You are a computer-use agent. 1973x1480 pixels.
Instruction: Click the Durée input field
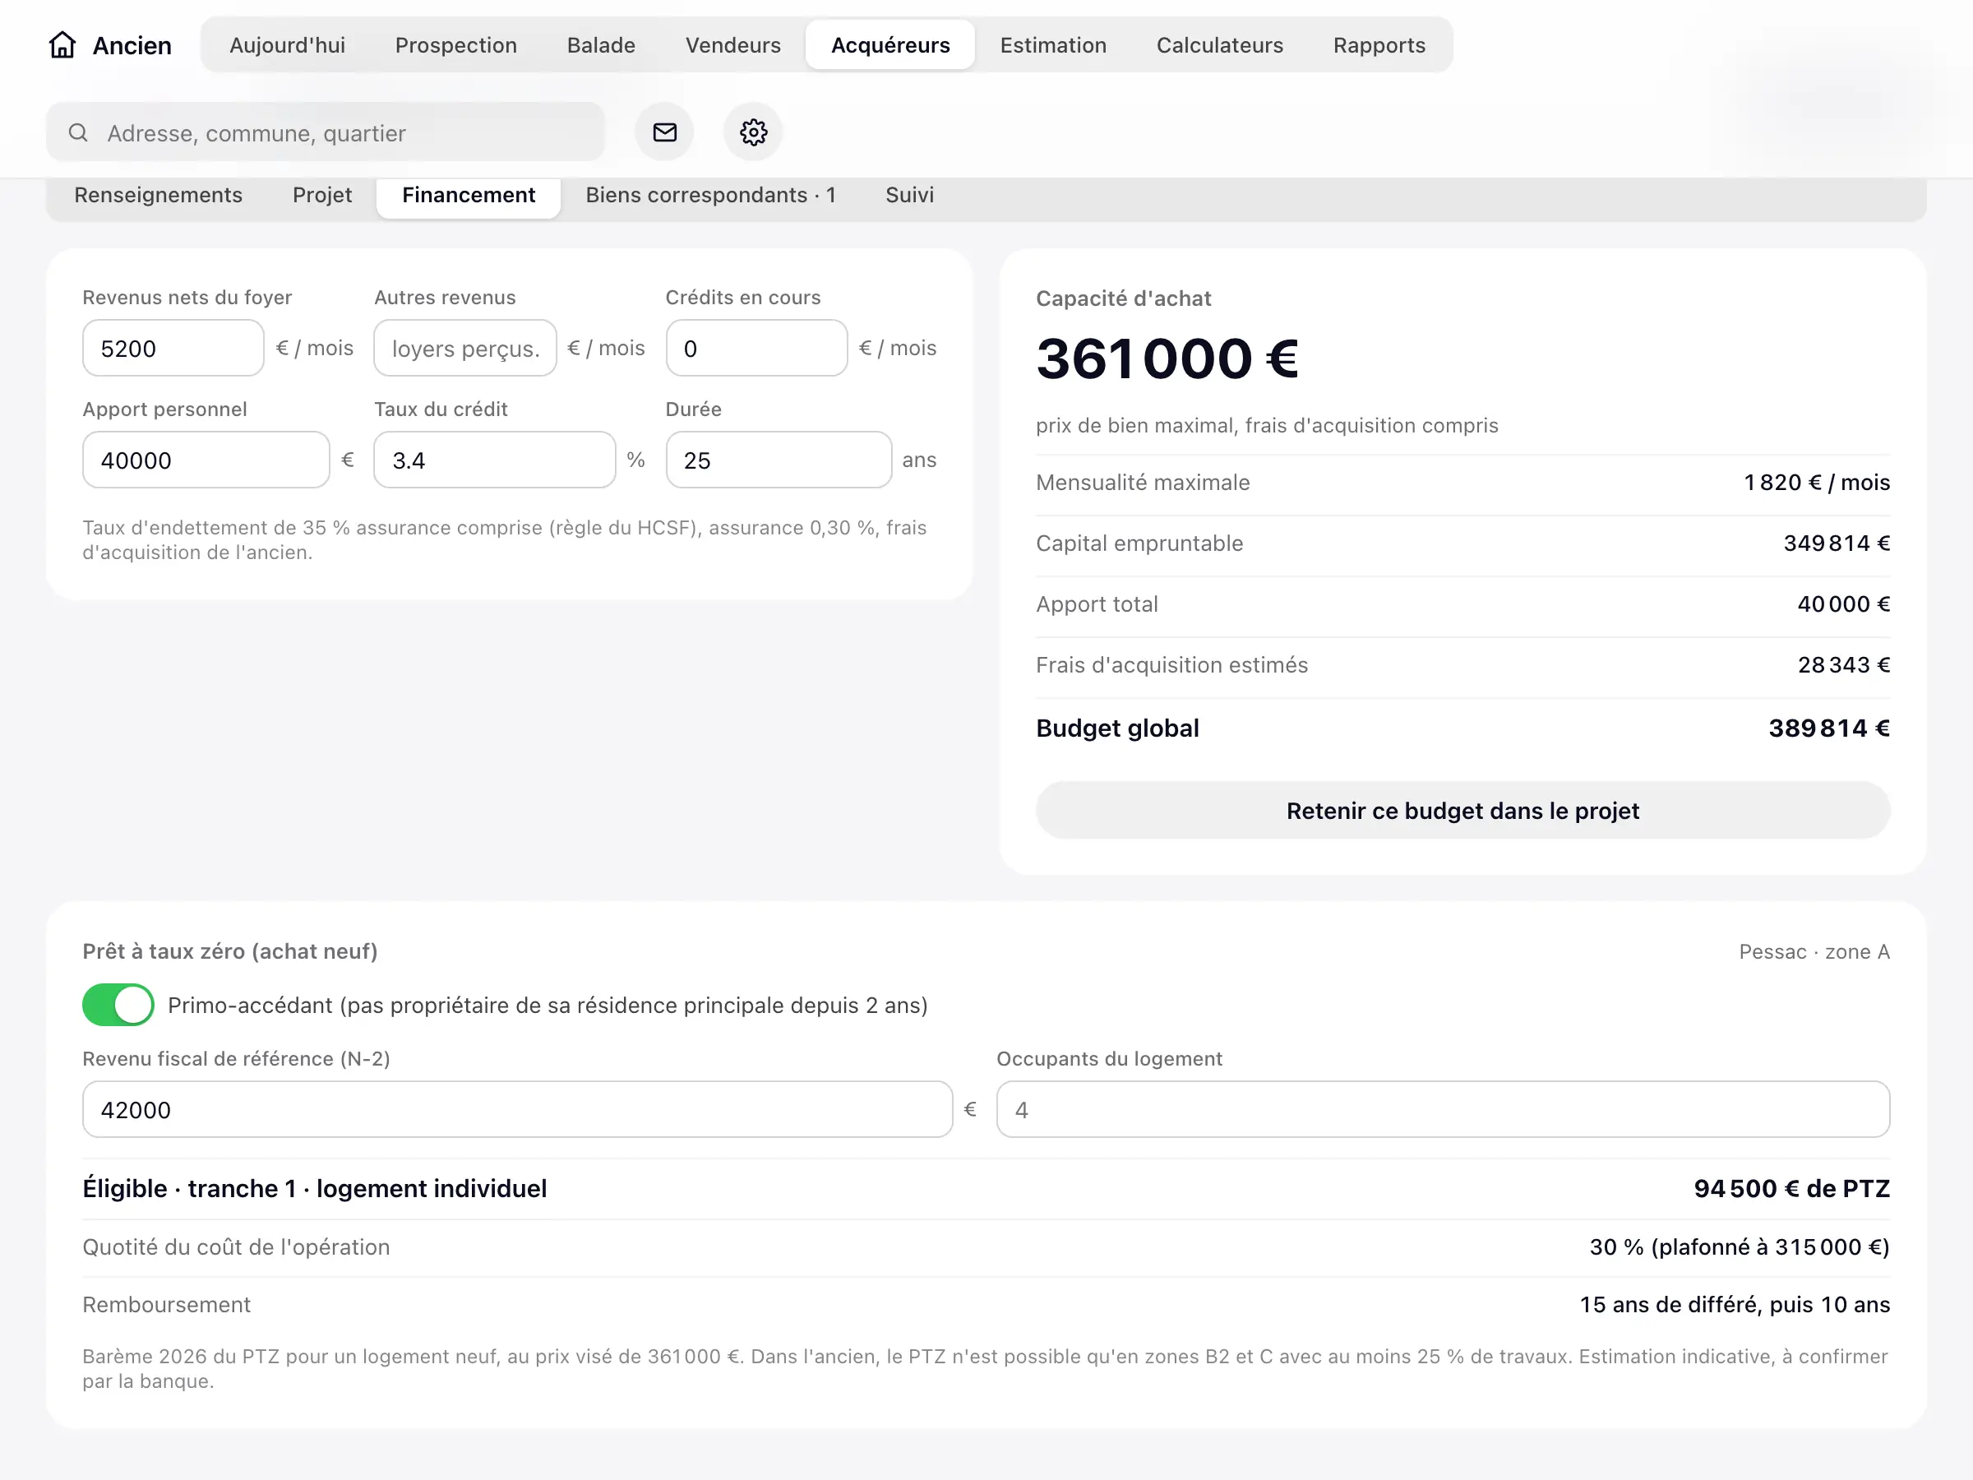coord(779,460)
